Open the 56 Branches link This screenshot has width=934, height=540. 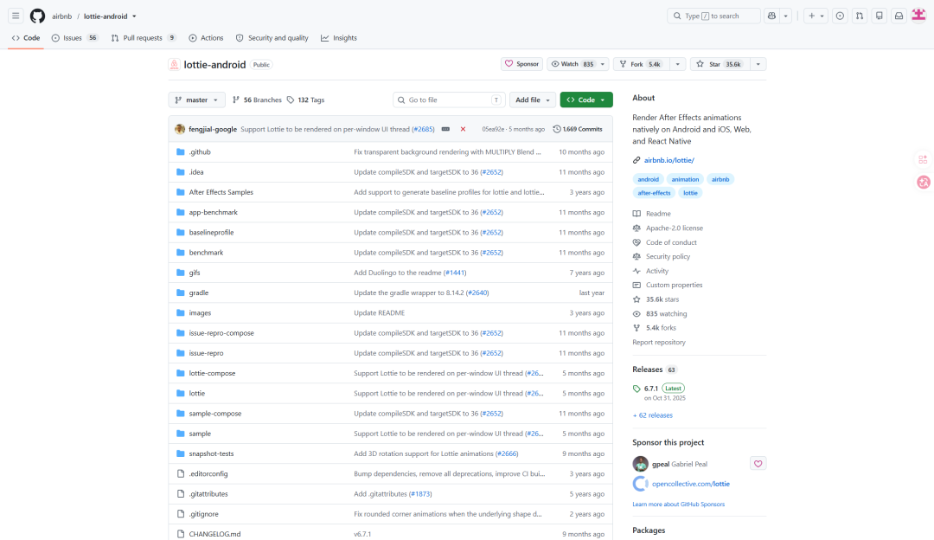[257, 100]
